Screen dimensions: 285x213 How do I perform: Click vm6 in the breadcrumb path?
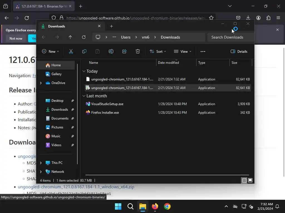145,37
